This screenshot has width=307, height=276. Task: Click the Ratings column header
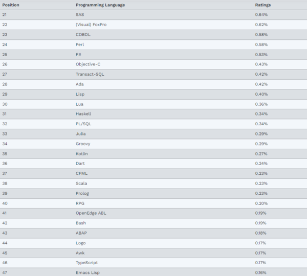click(x=263, y=5)
